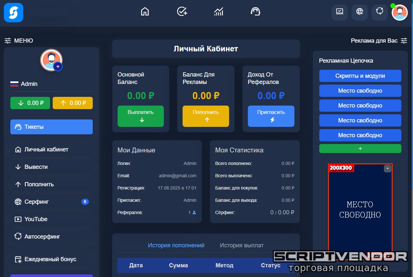Click the blue Пригласить button
413x277 pixels.
coord(271,116)
